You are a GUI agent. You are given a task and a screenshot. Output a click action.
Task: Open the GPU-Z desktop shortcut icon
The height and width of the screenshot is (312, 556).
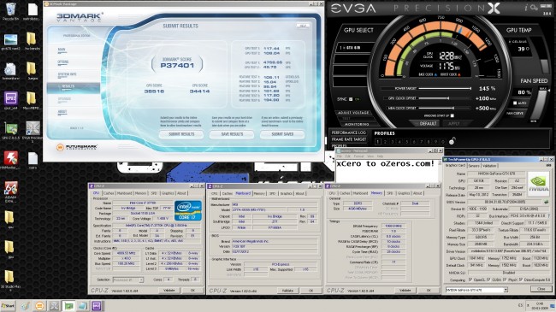coord(10,129)
